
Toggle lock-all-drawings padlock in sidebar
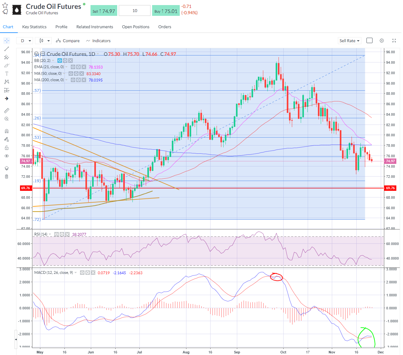pos(7,148)
